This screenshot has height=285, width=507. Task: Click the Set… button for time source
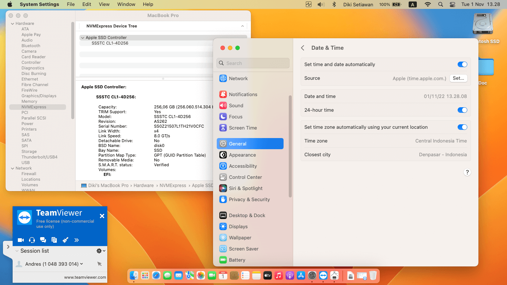458,78
